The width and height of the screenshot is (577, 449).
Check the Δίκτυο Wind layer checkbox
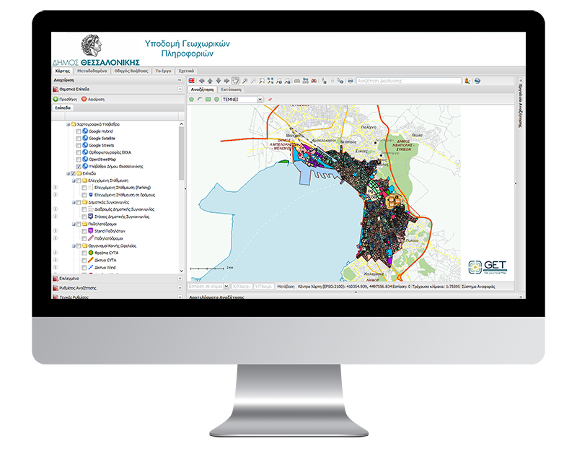coord(84,268)
